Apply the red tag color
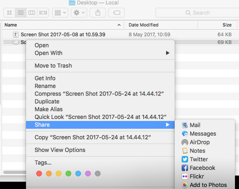This screenshot has height=189, width=239. 39,174
